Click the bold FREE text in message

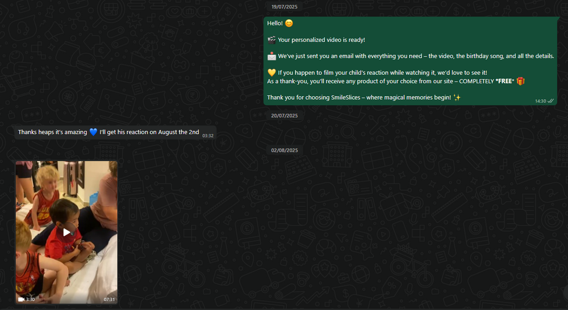tap(504, 81)
